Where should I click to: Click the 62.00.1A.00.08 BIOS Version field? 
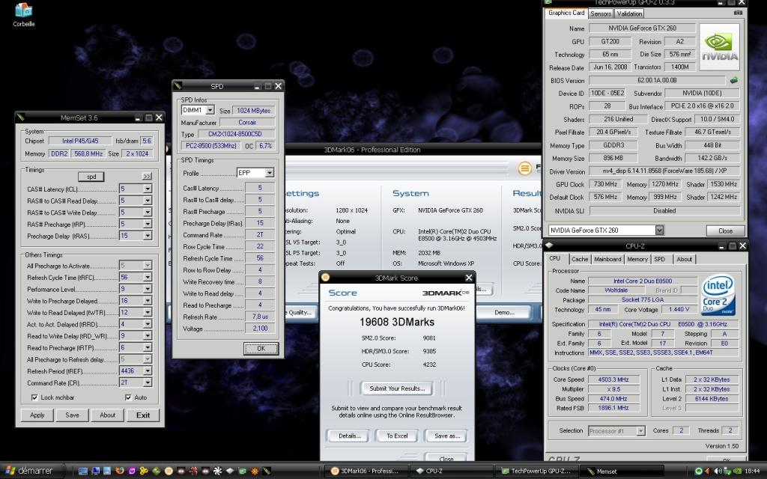pyautogui.click(x=657, y=80)
